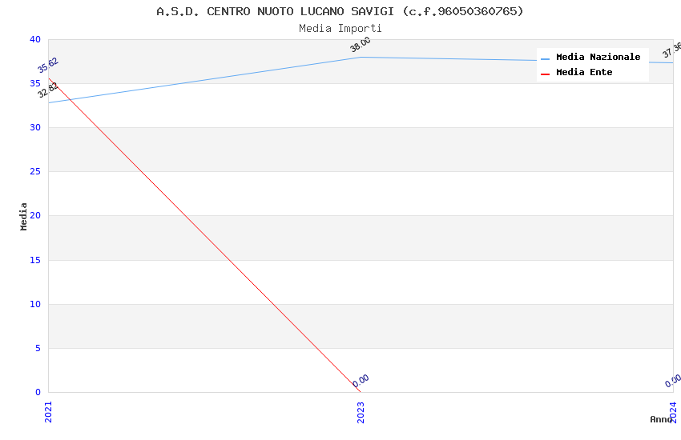Click the Media y-axis title
Image resolution: width=681 pixels, height=440 pixels.
coord(23,216)
